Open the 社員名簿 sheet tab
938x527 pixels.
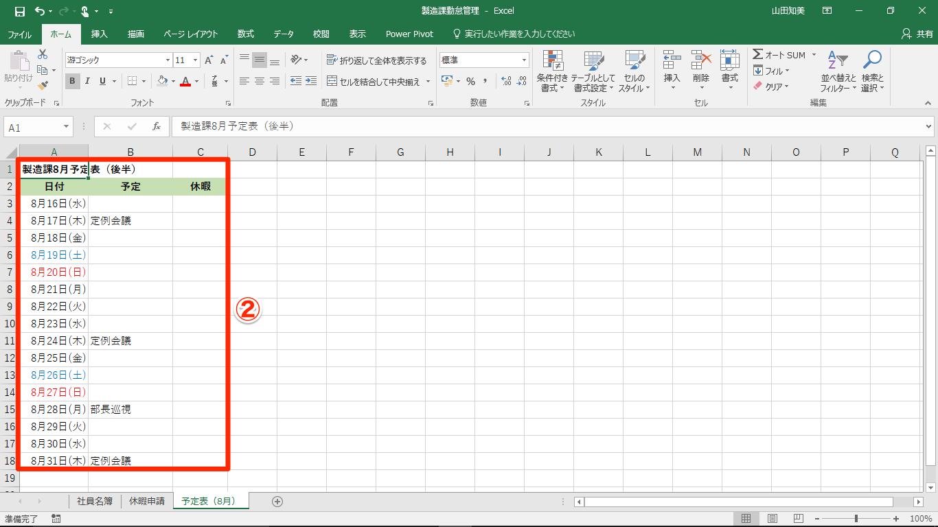tap(95, 501)
